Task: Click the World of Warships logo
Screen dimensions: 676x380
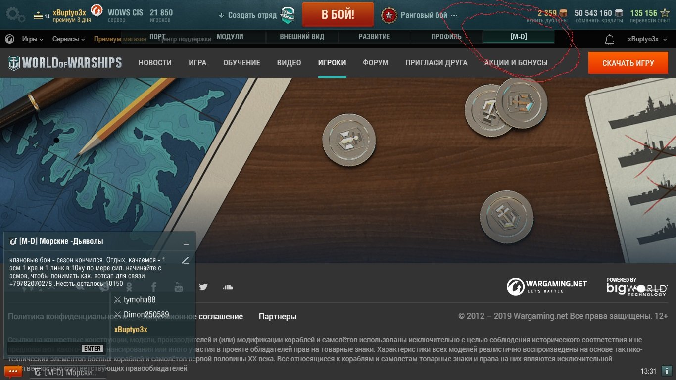Action: [x=65, y=63]
